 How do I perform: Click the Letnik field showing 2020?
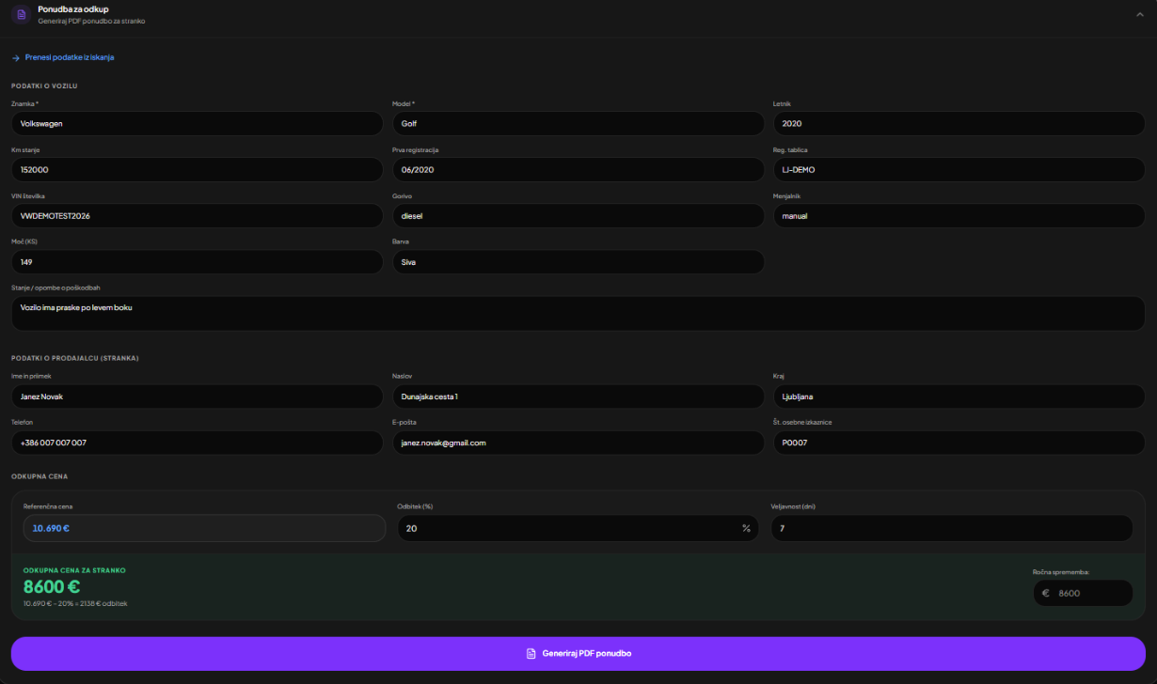[x=959, y=123]
